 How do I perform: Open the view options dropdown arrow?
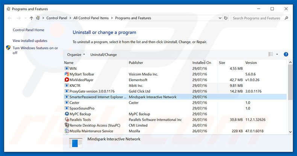click(277, 55)
